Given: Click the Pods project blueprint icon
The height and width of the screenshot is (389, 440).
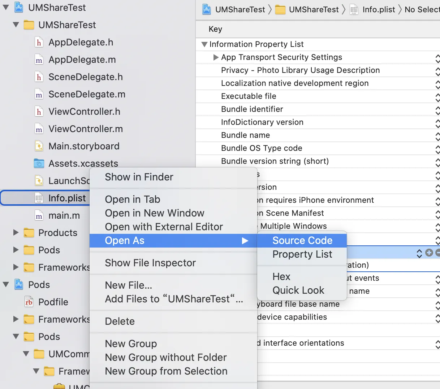Looking at the screenshot, I should [19, 285].
